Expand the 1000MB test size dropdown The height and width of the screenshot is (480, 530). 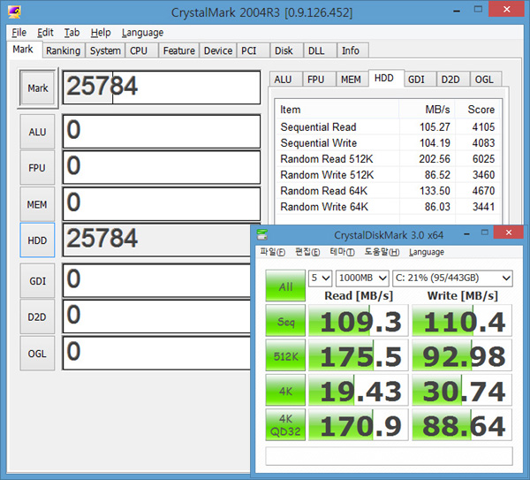coord(362,278)
